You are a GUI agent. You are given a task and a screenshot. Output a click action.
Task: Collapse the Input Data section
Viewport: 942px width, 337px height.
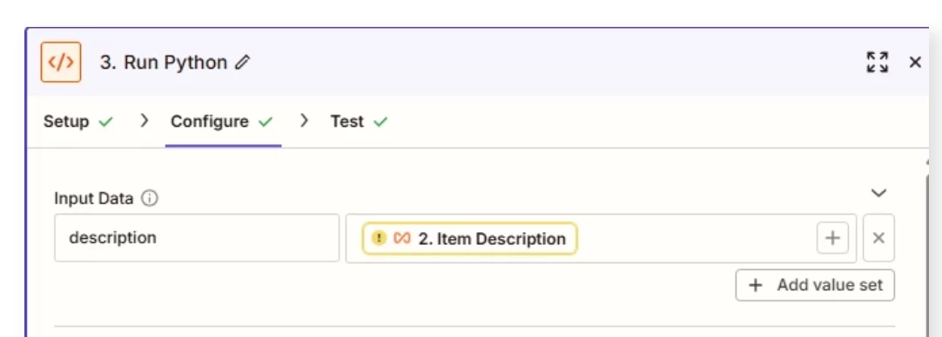pos(879,193)
